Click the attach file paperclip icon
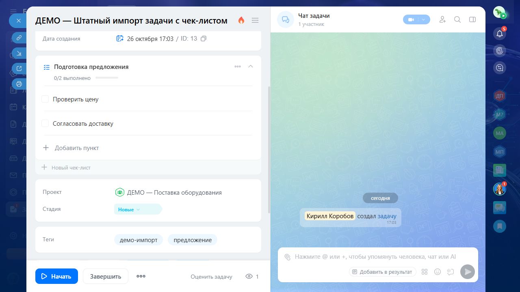Viewport: 520px width, 292px height. point(287,257)
